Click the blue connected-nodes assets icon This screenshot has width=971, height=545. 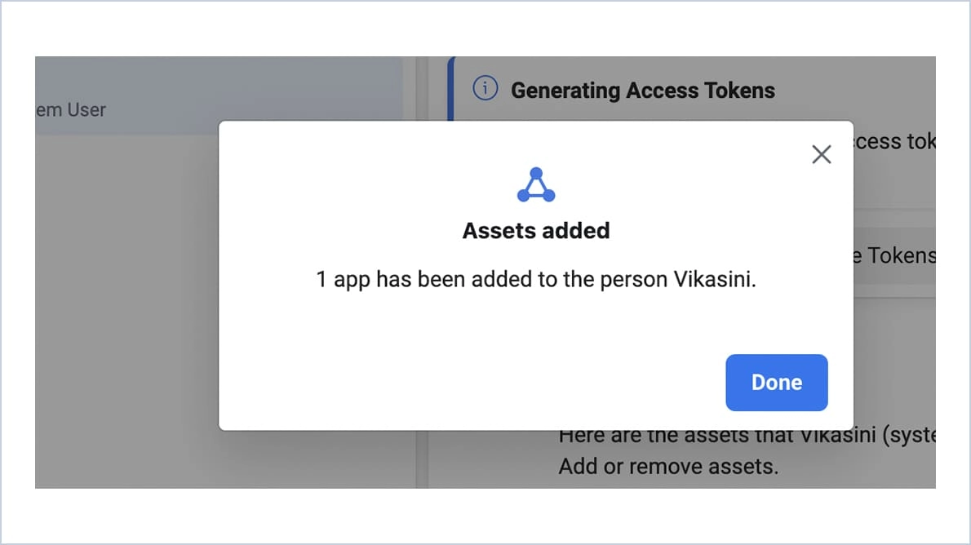(x=536, y=184)
